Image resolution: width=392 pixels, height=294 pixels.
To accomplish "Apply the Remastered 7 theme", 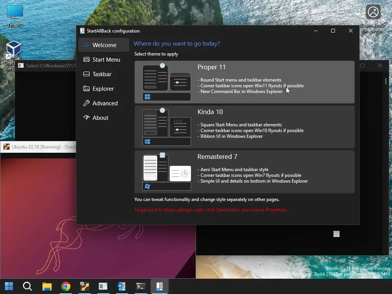I will 244,171.
